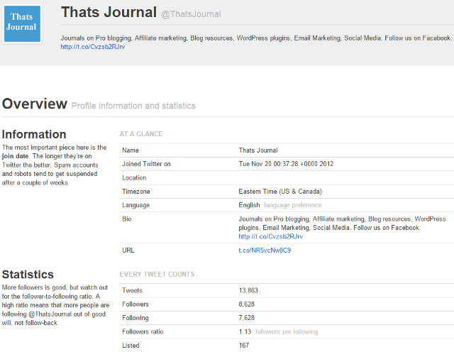Click the Followers ratio value 1.13
Viewport: 454px width, 352px height.
point(245,331)
